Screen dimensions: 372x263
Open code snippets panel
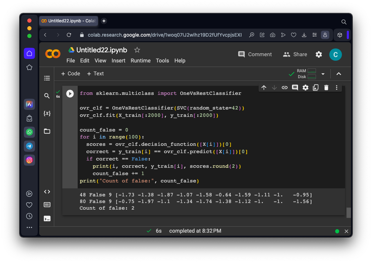[x=47, y=191]
